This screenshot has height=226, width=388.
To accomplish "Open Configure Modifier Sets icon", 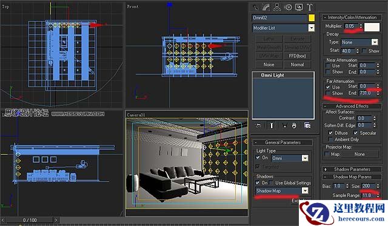I will [x=307, y=126].
